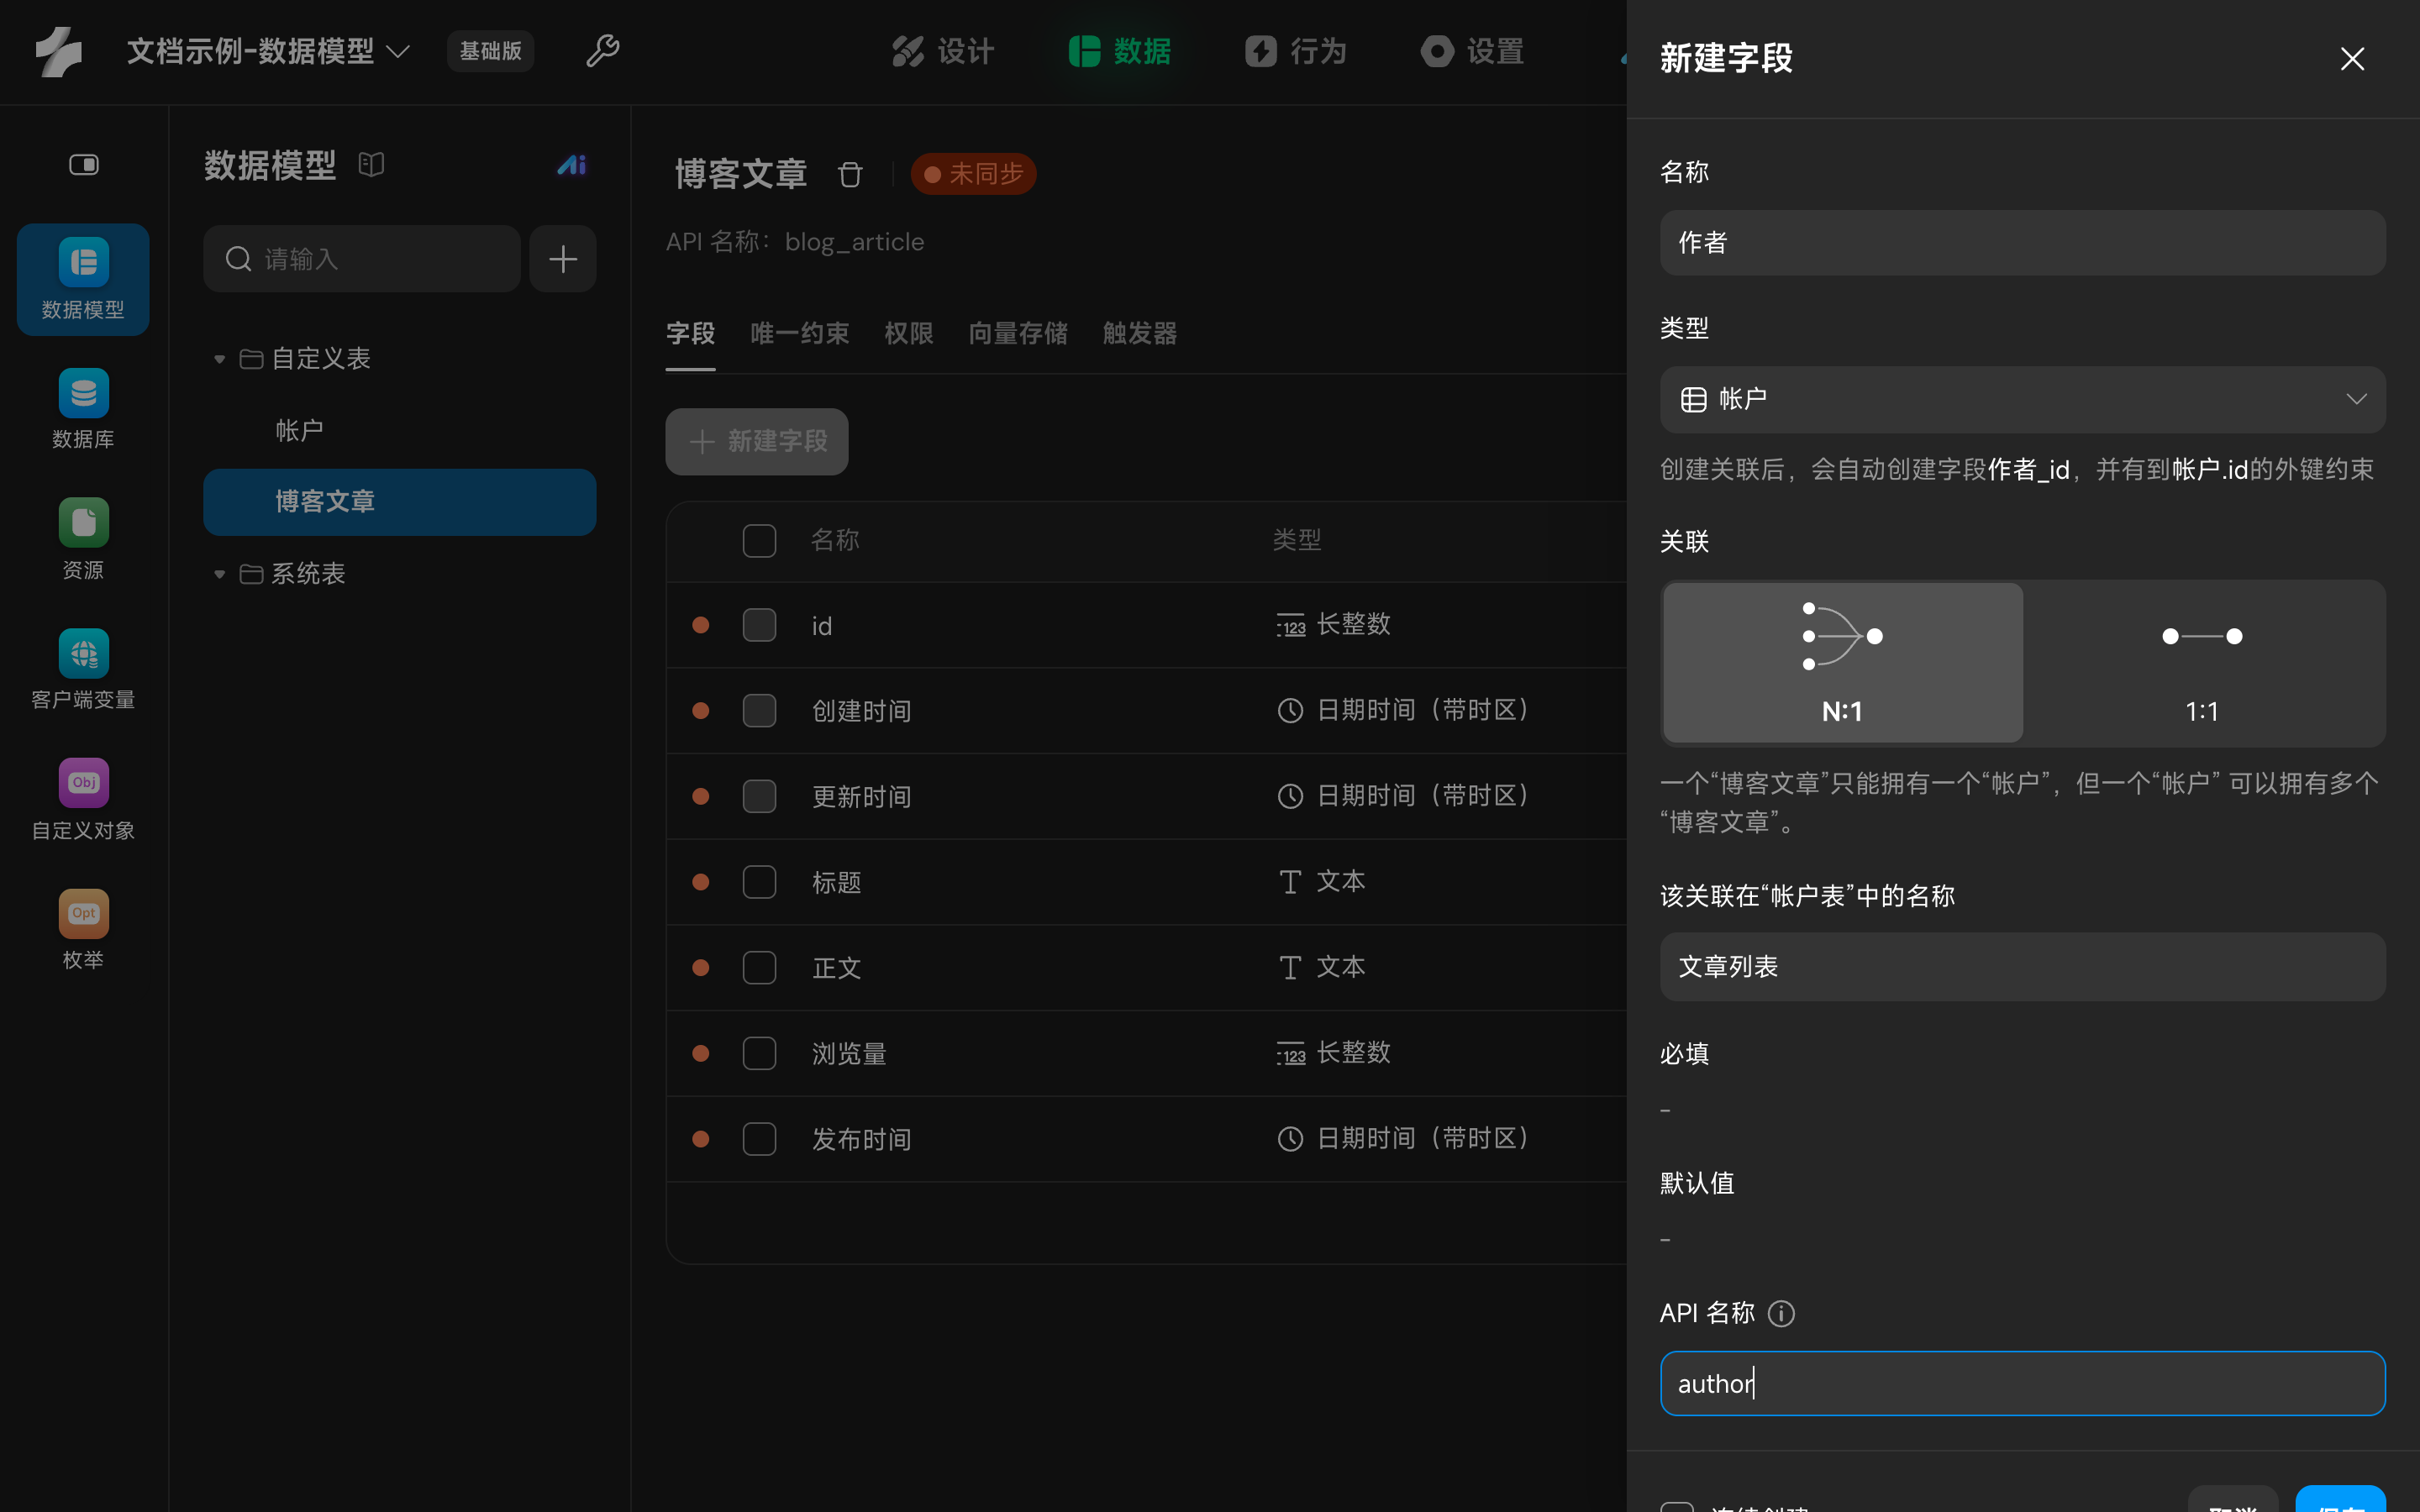
Task: Click the 未同步 status badge
Action: [973, 174]
